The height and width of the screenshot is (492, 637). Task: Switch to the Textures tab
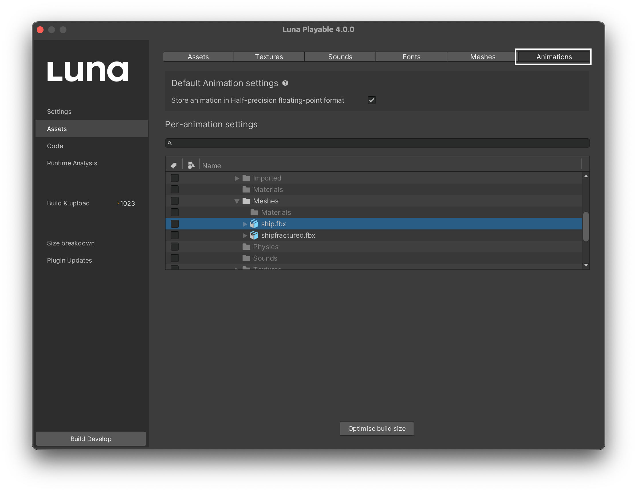(x=269, y=57)
